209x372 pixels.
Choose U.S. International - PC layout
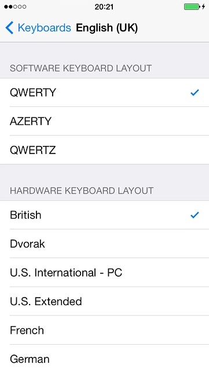[104, 273]
